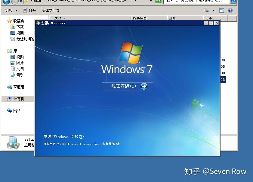This screenshot has width=253, height=182.
Task: Open 组织 menu in Explorer toolbar
Action: click(11, 10)
